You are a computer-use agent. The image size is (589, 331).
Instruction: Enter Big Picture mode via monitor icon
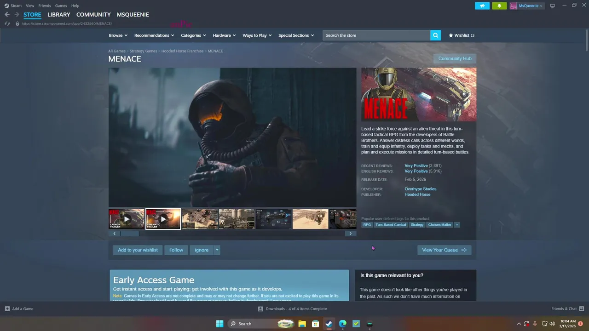[553, 6]
